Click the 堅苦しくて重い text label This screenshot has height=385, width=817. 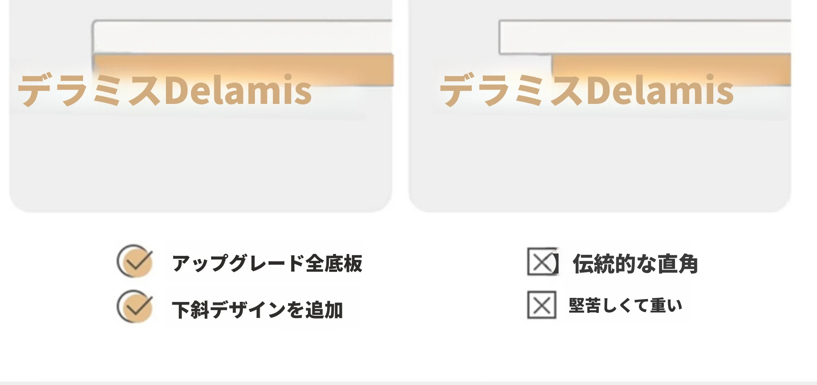[626, 305]
